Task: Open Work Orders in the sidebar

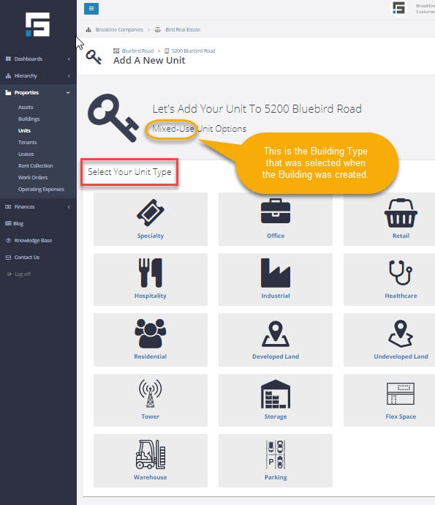Action: (33, 177)
